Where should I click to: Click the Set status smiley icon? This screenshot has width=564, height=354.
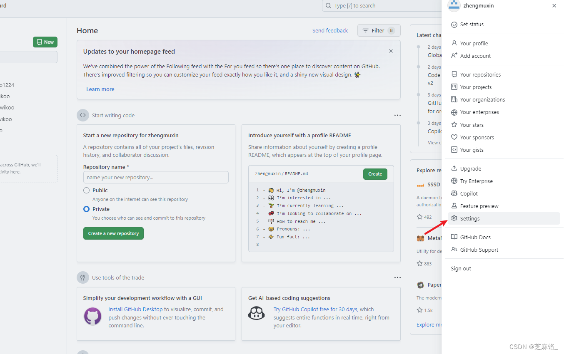pyautogui.click(x=454, y=24)
